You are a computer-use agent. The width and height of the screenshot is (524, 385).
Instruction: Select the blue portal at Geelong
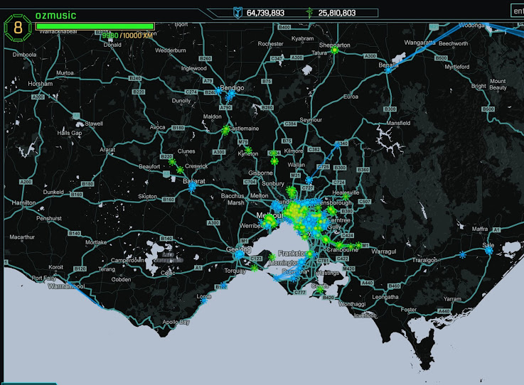[240, 255]
